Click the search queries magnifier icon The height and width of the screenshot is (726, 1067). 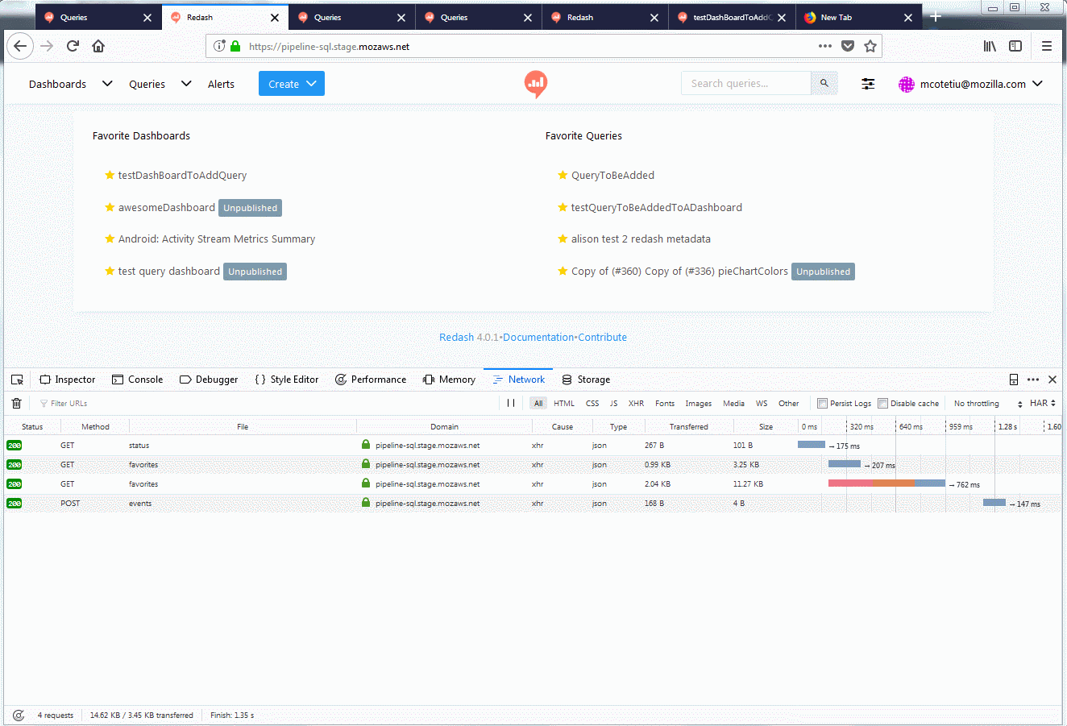point(824,83)
